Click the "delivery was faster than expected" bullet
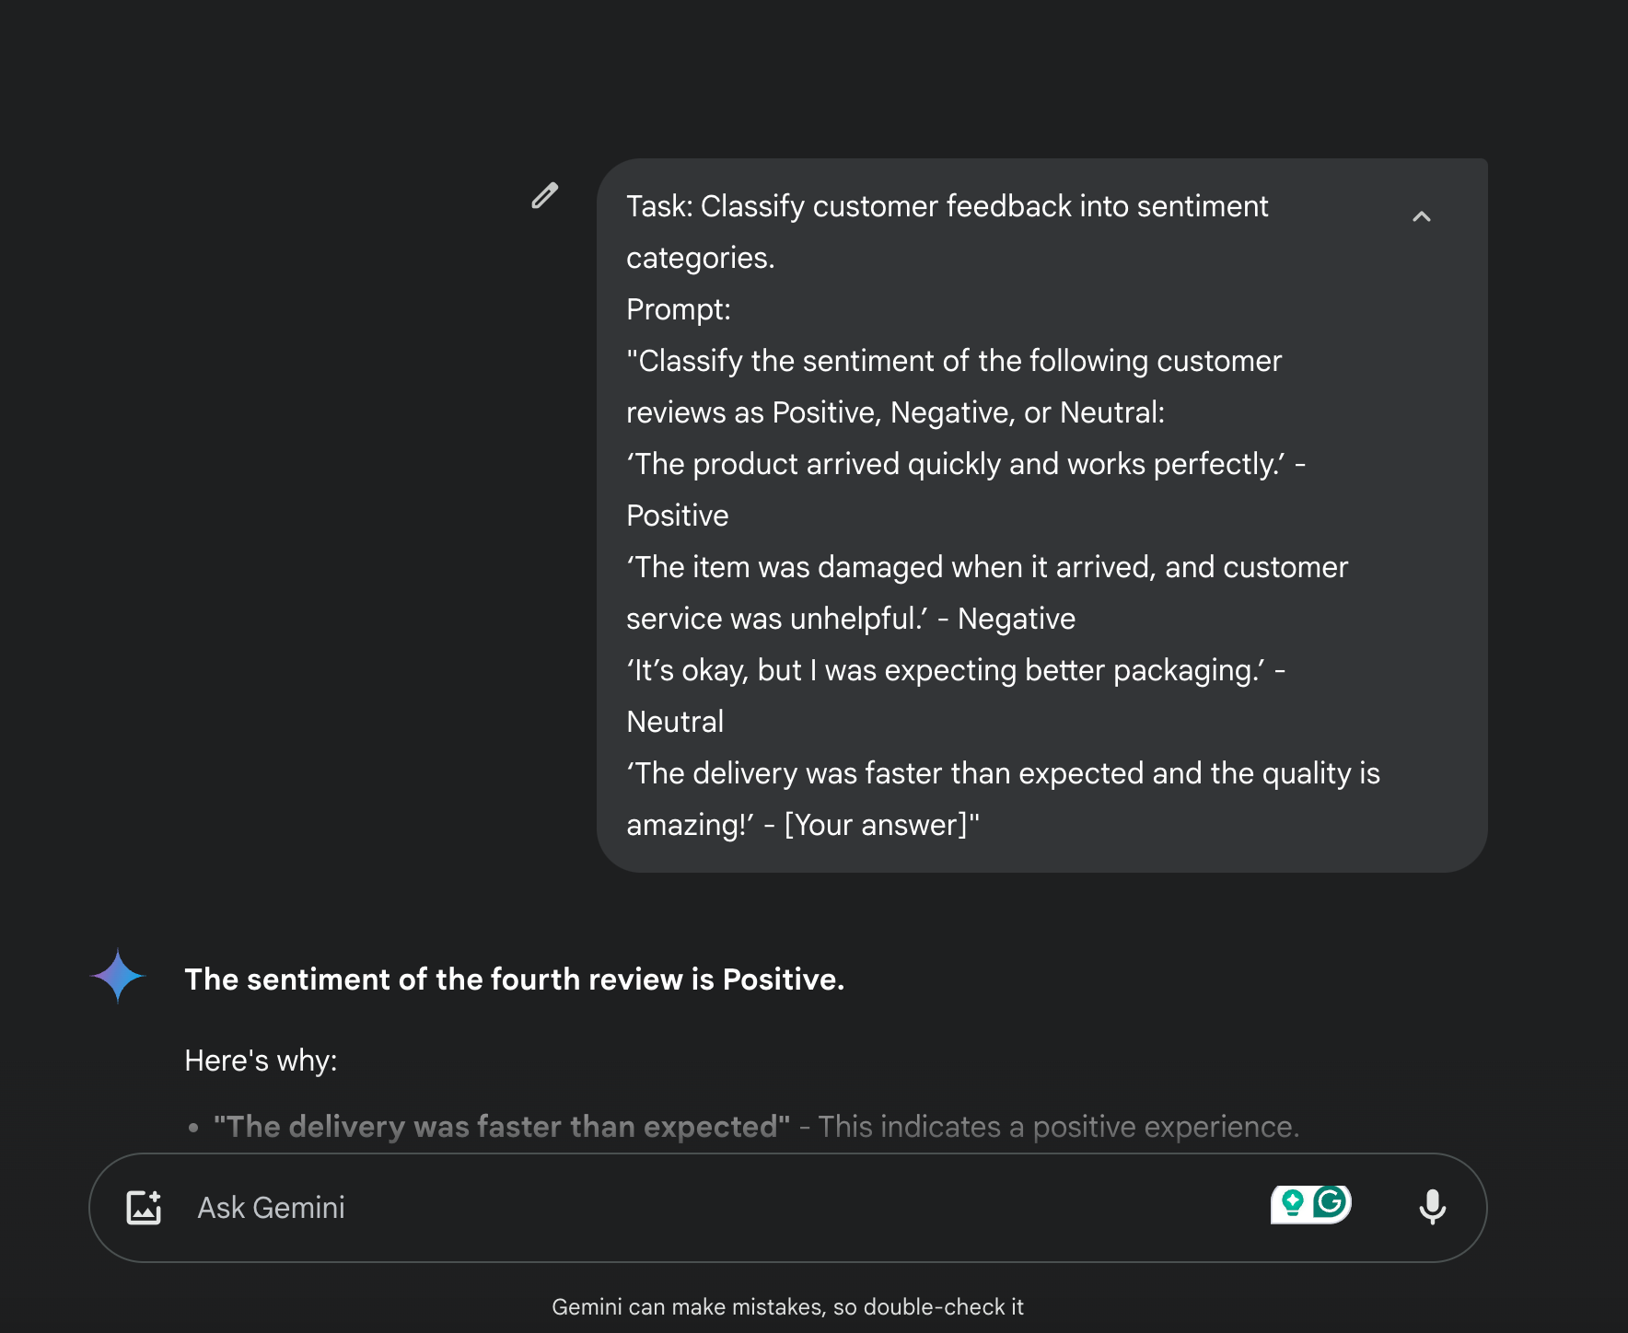 [502, 1127]
